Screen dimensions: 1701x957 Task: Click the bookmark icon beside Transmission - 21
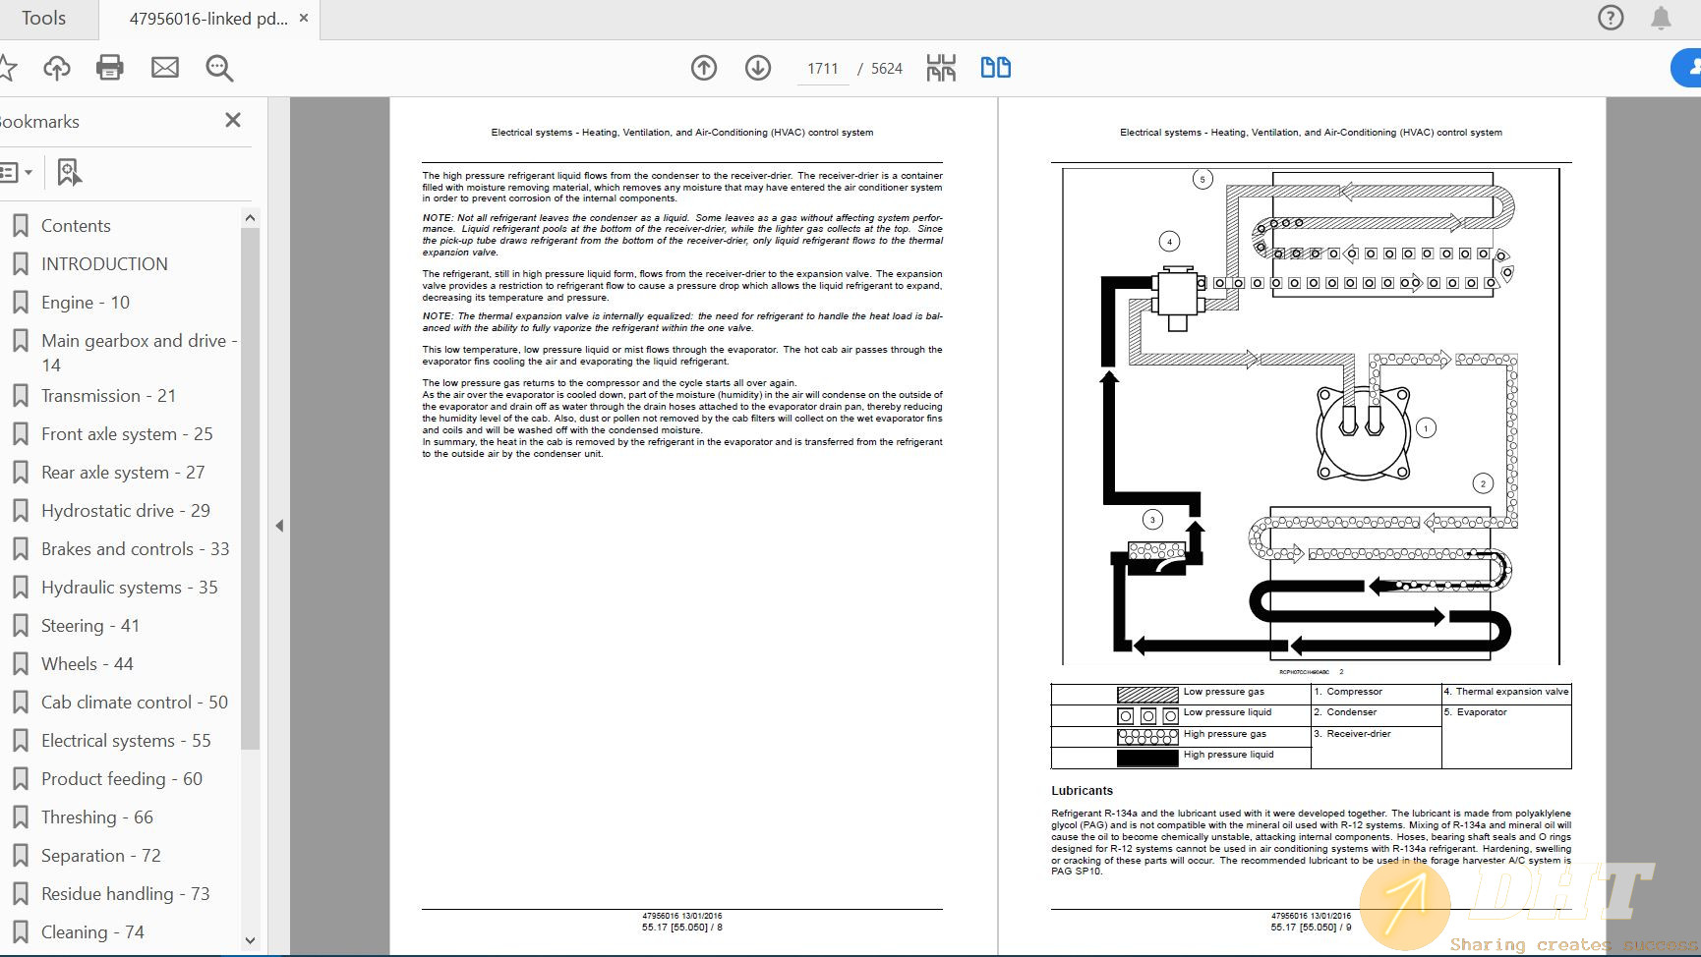20,395
